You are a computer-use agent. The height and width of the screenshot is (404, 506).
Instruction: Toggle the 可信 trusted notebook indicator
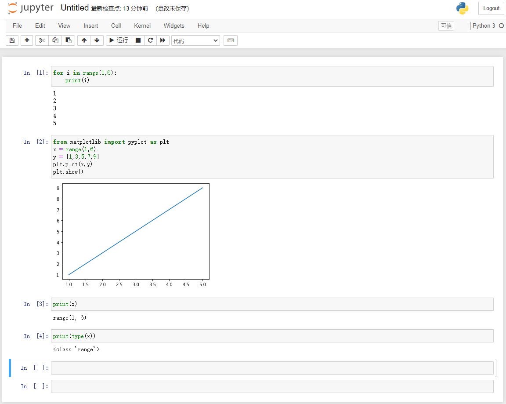pyautogui.click(x=446, y=25)
